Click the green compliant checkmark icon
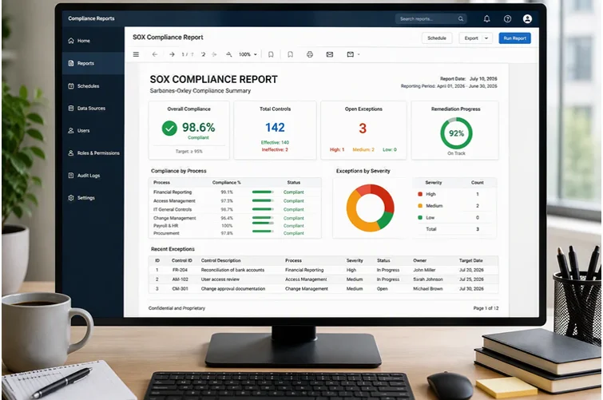 coord(169,128)
